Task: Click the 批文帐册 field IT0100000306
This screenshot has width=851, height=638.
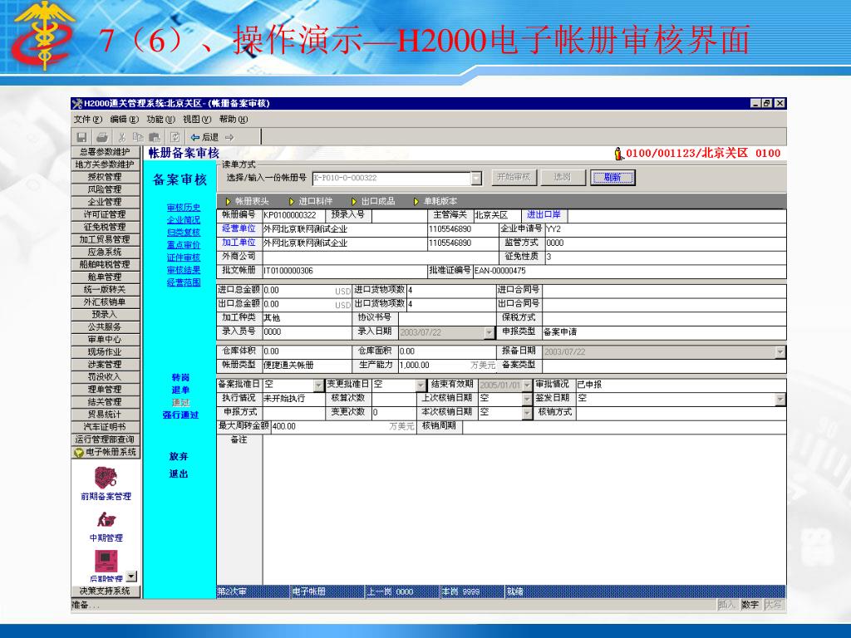Action: [x=345, y=271]
